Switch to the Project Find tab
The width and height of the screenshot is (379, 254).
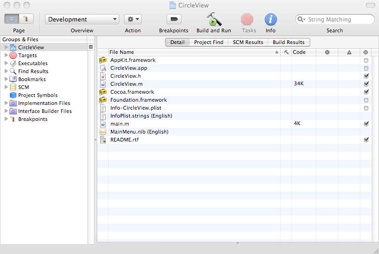[x=209, y=42]
